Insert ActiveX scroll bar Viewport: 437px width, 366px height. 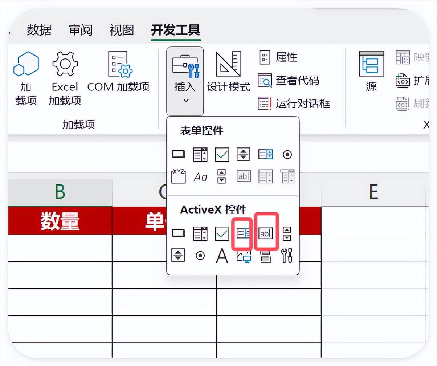tap(287, 234)
